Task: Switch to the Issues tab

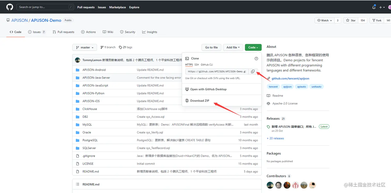Action: (x=37, y=32)
